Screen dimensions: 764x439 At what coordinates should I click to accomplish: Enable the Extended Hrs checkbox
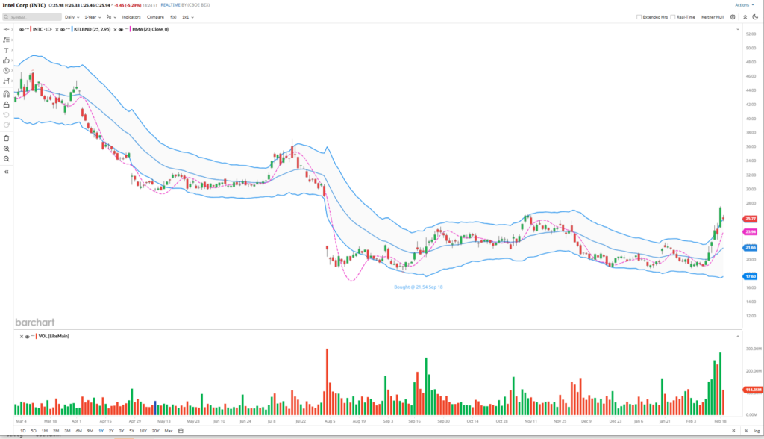point(639,16)
